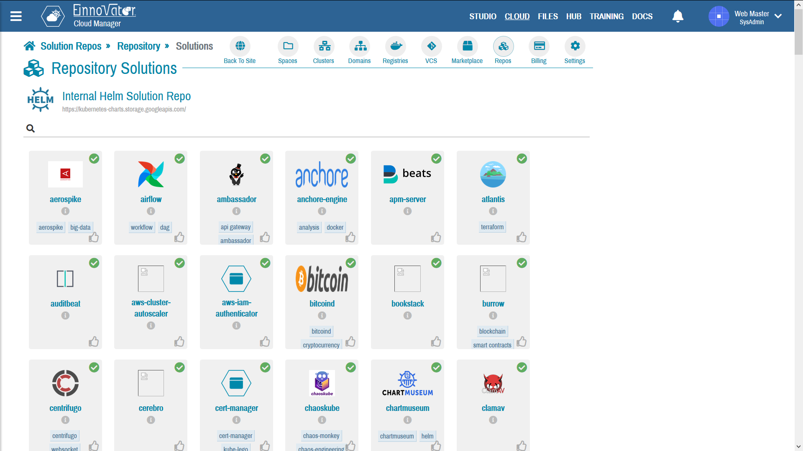The height and width of the screenshot is (451, 803).
Task: Click the scrollbar down arrow
Action: pyautogui.click(x=798, y=447)
